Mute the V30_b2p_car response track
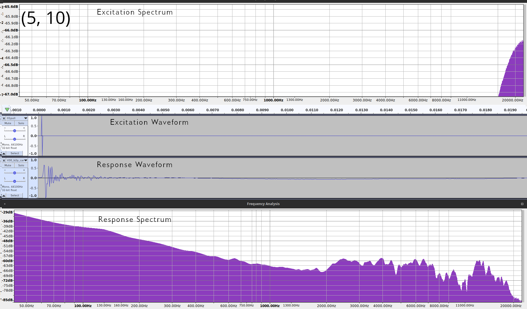 (x=8, y=165)
